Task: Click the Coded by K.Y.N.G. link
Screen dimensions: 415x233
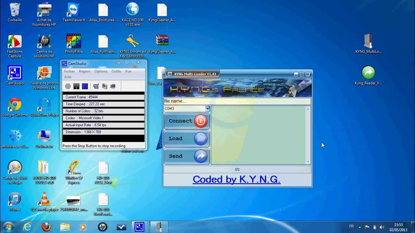Action: coord(237,179)
